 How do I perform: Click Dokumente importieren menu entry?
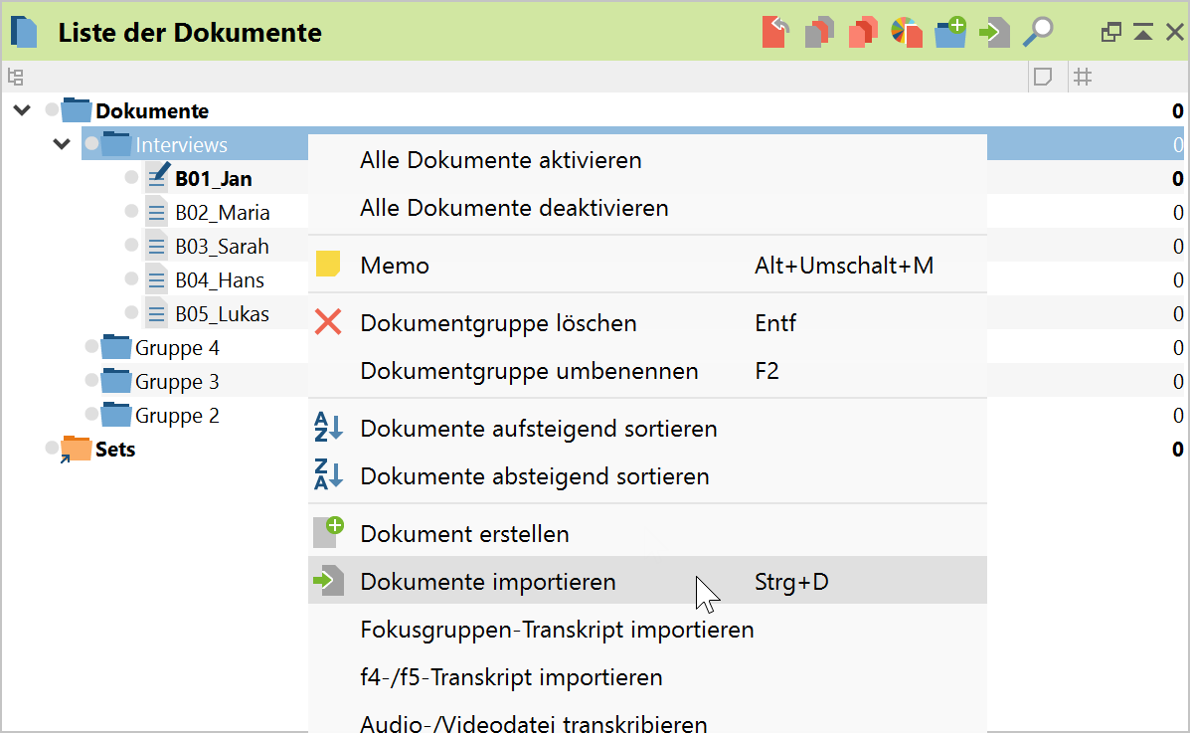tap(647, 582)
